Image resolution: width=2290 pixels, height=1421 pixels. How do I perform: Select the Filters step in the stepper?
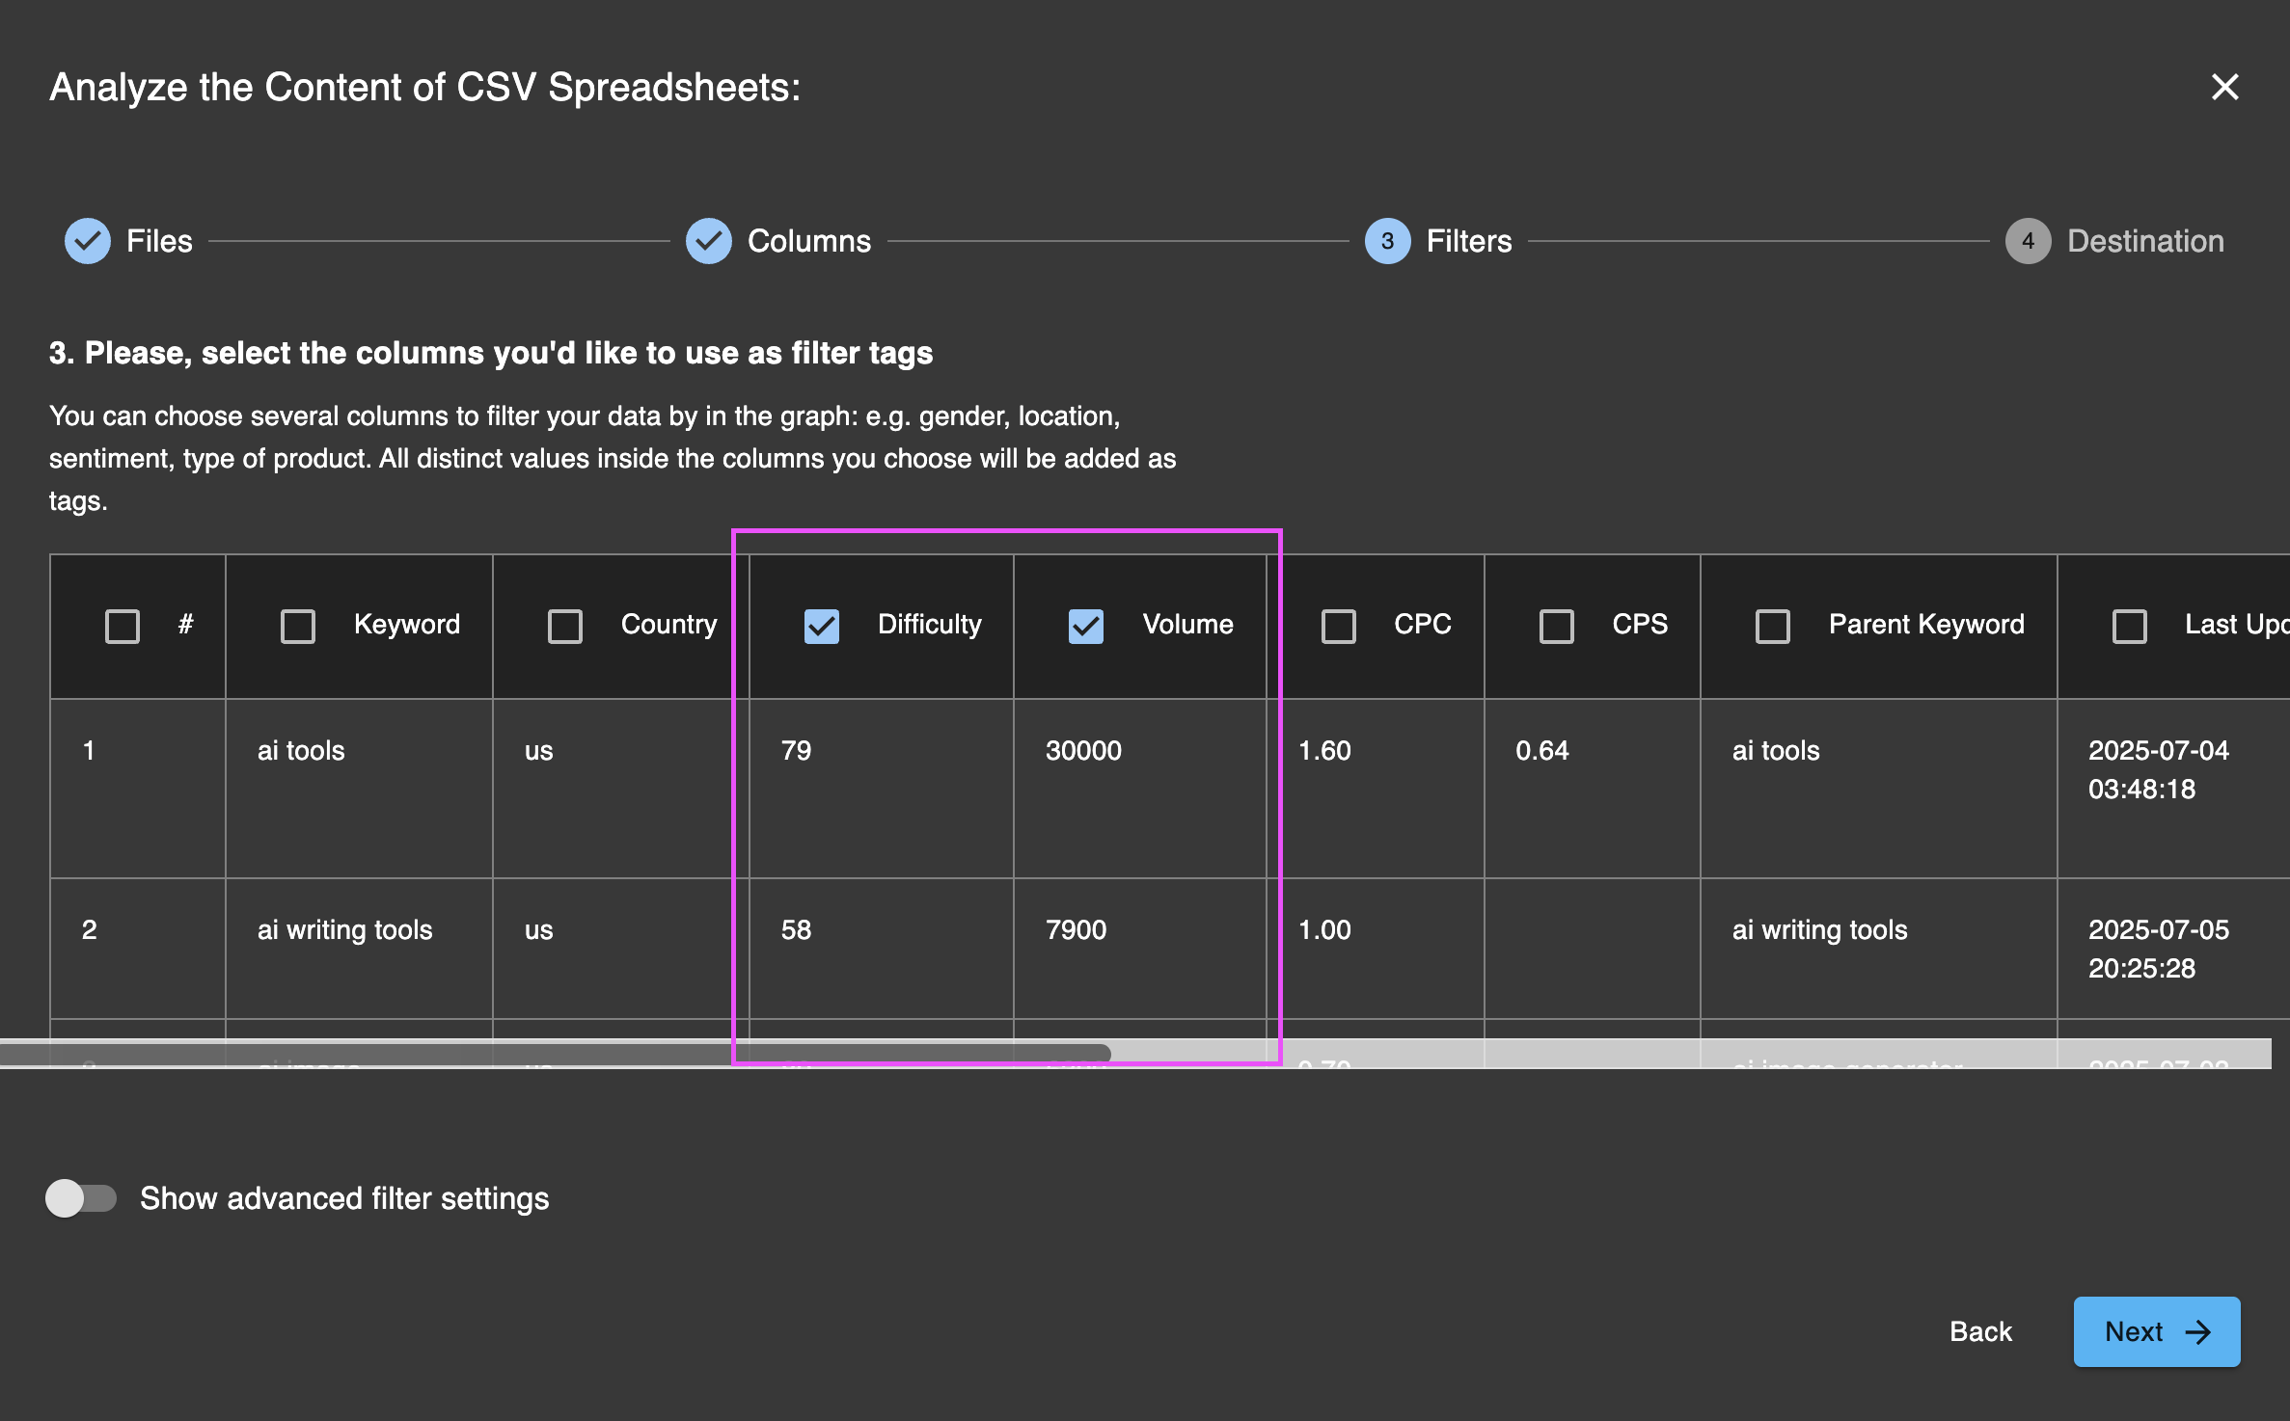[x=1438, y=241]
